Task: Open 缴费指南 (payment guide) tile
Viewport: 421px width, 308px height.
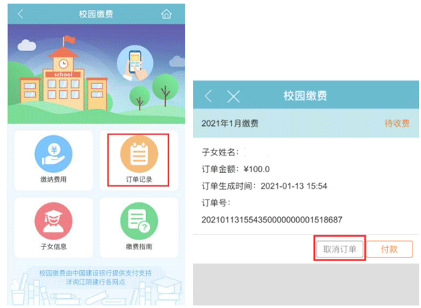Action: 138,227
